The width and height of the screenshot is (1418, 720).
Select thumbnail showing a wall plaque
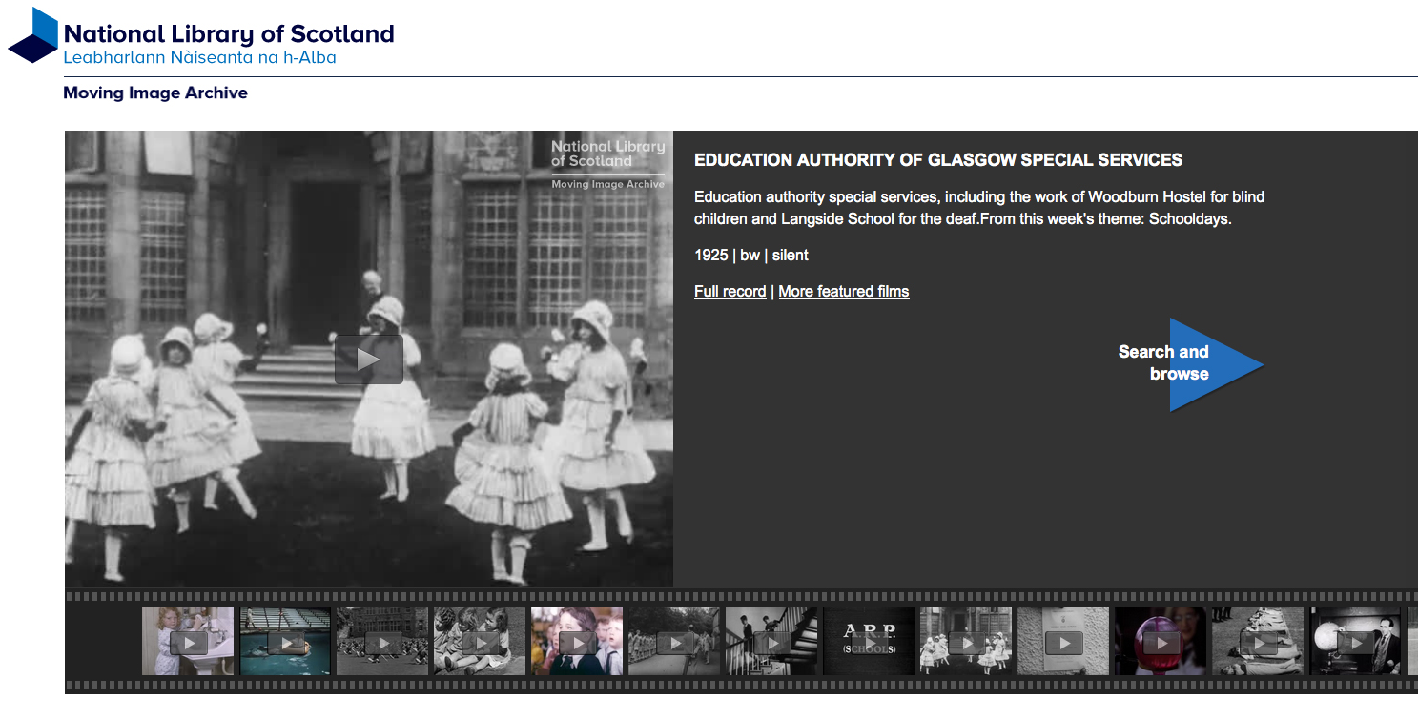tap(1063, 642)
